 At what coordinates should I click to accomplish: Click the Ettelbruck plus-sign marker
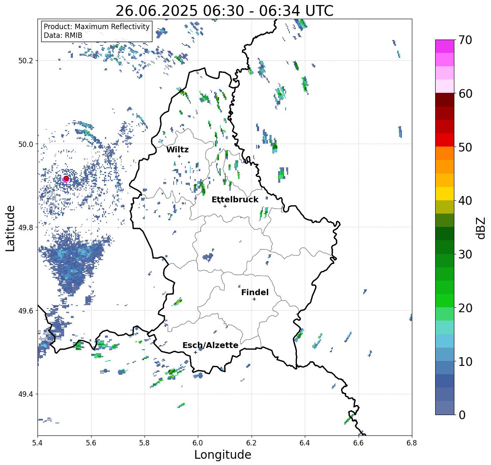click(225, 206)
